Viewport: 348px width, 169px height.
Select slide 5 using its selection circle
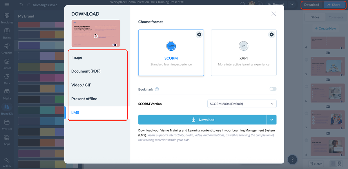[x=306, y=60]
